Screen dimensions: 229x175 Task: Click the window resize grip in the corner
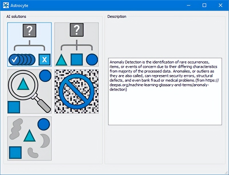pos(226,172)
